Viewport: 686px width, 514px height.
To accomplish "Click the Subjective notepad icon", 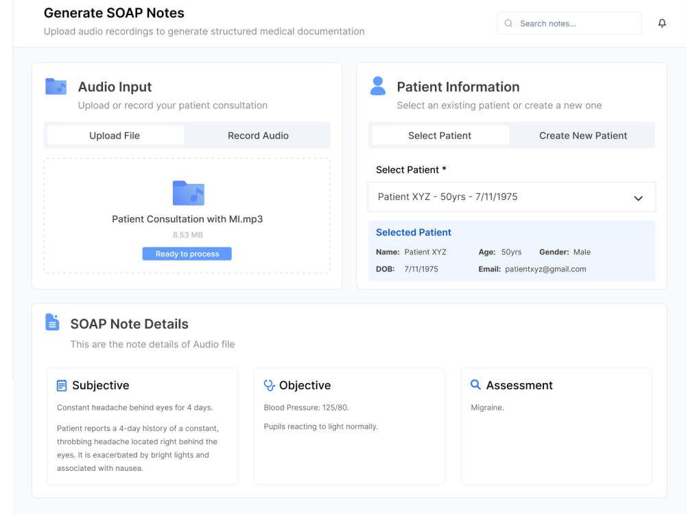I will (x=62, y=385).
